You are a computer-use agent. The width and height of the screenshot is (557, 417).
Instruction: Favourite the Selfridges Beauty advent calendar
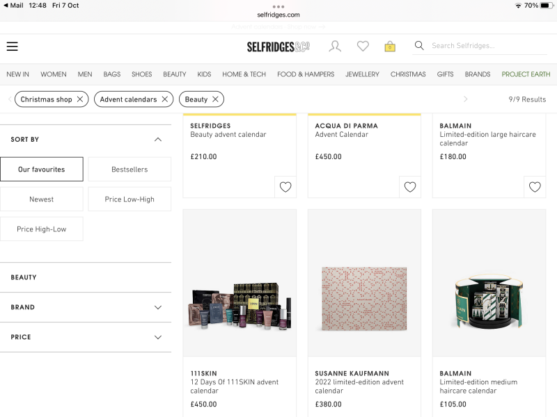285,187
